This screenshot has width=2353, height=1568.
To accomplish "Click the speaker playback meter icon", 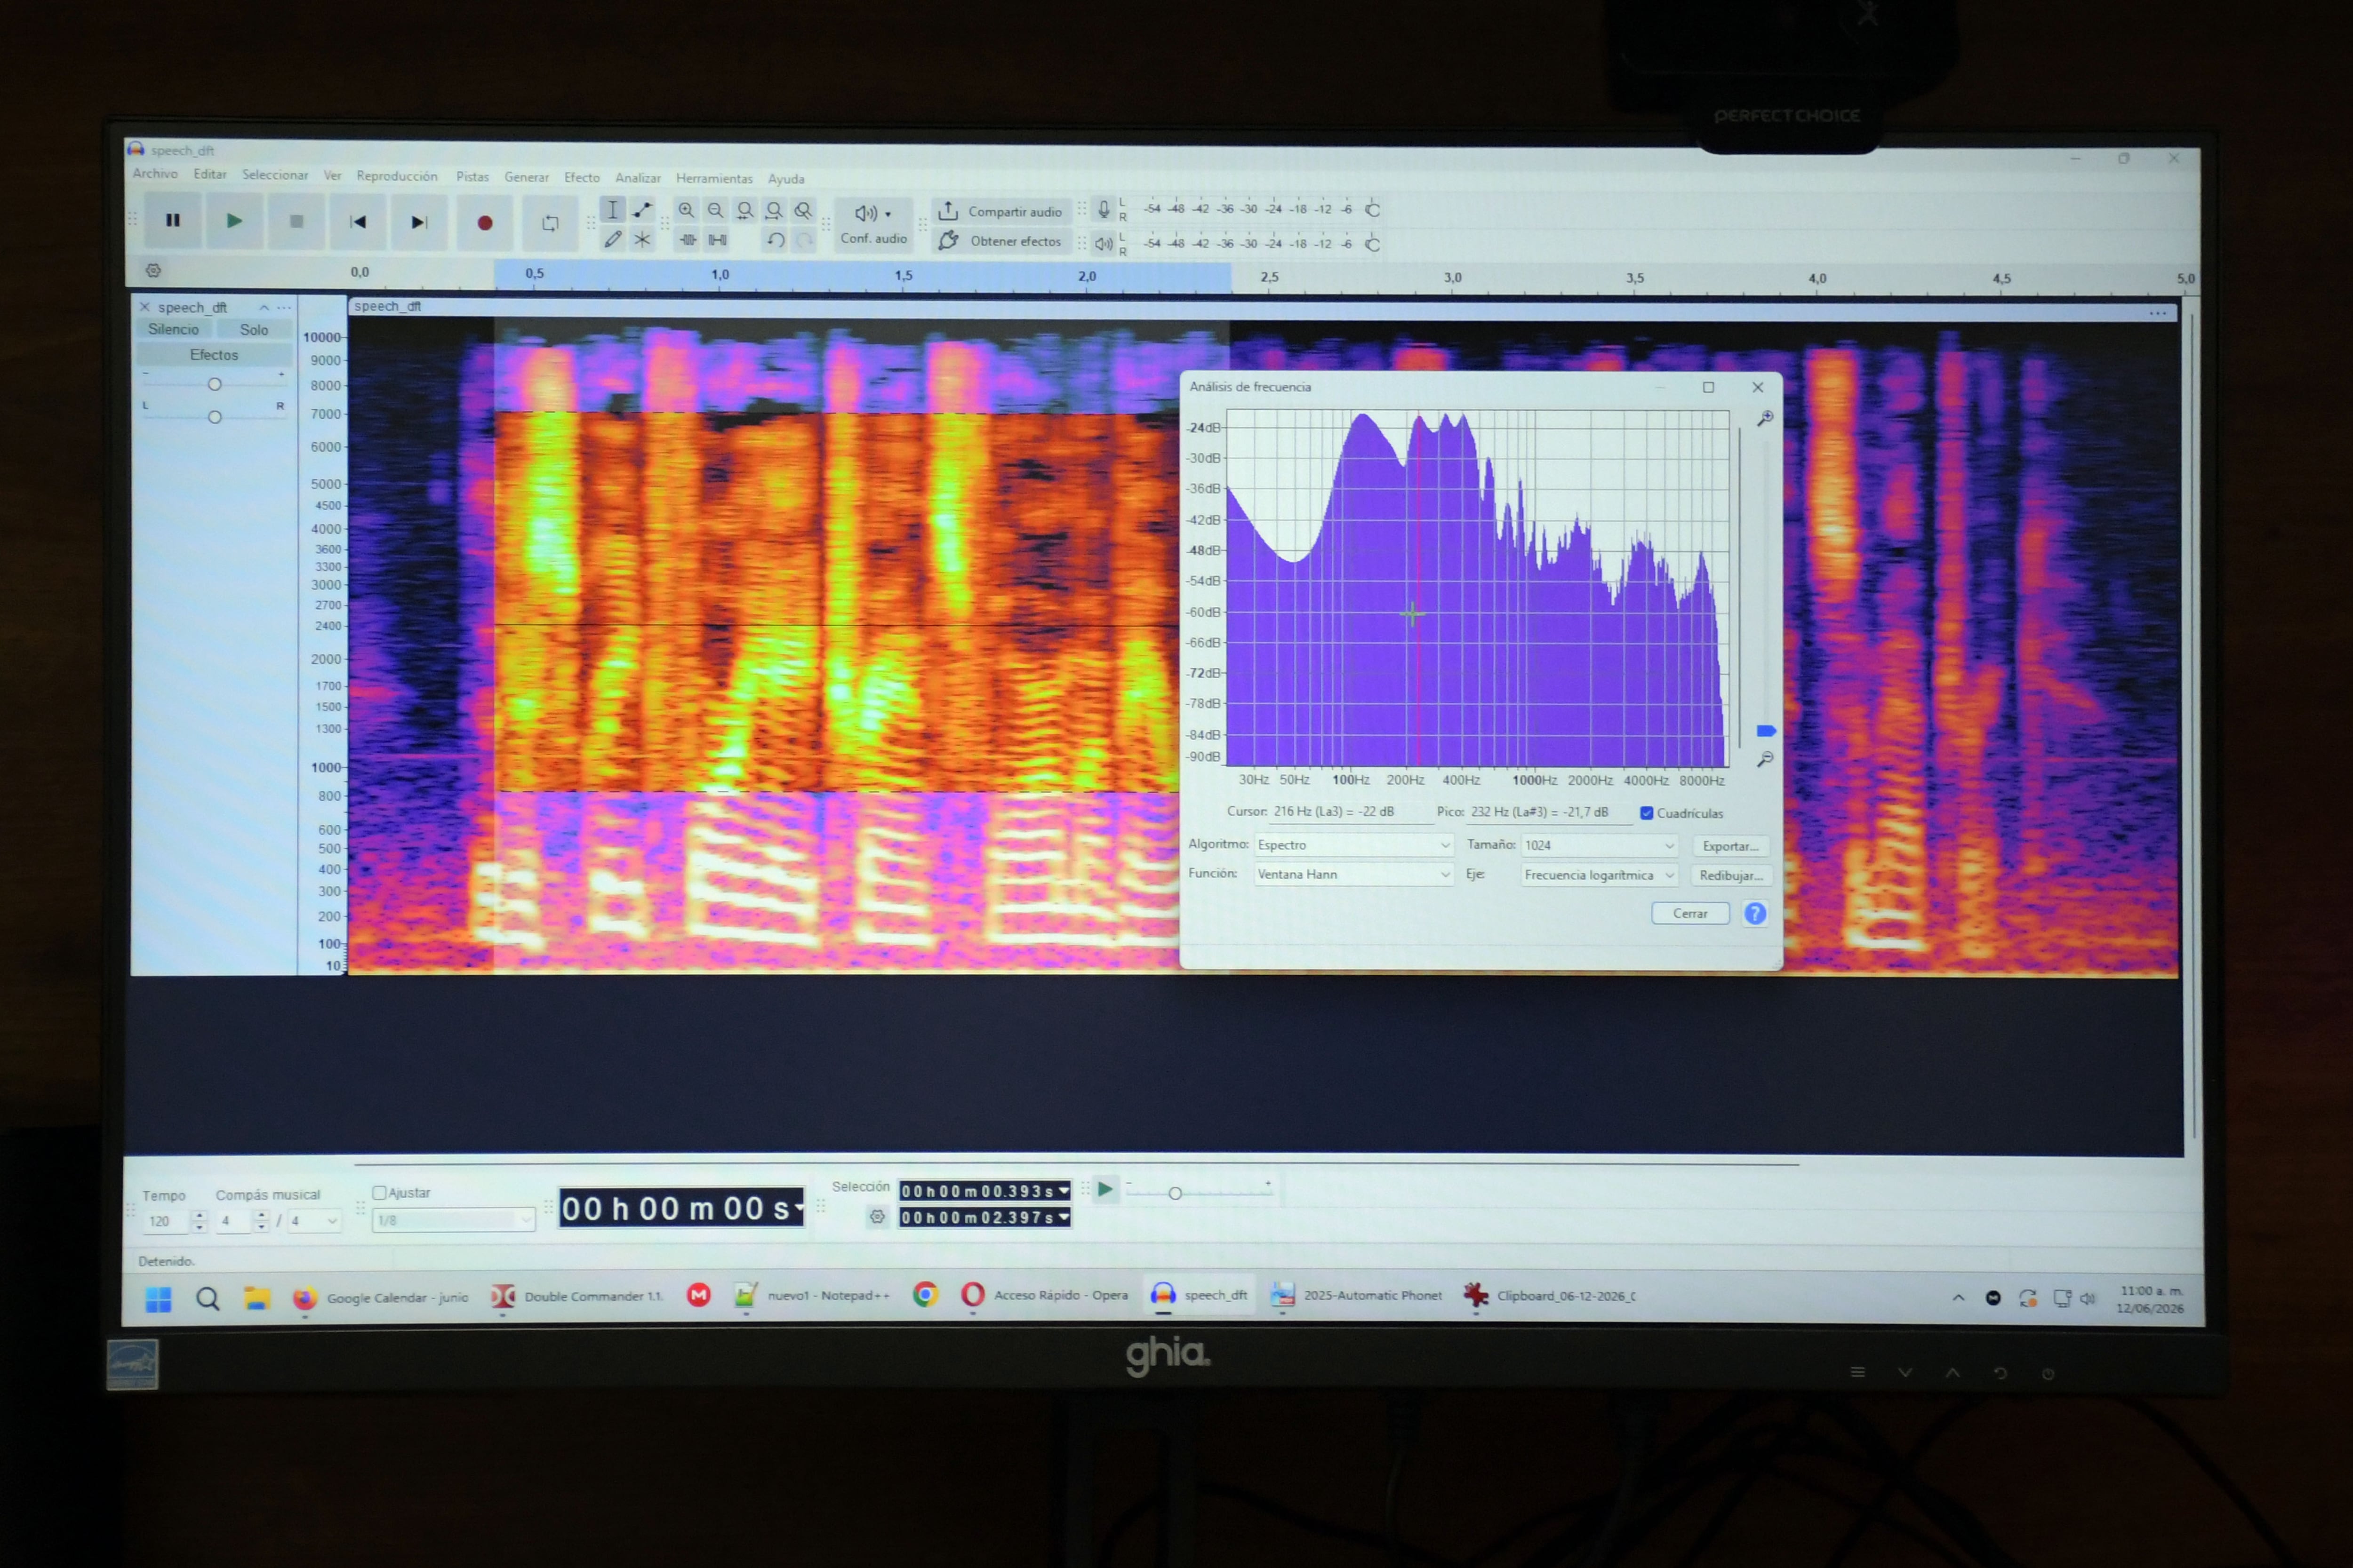I will pos(1104,243).
